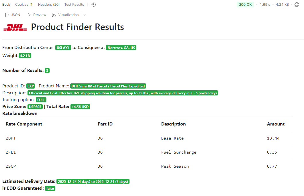Click the Norcross, GA, US consignee badge
The width and height of the screenshot is (304, 196).
[121, 48]
